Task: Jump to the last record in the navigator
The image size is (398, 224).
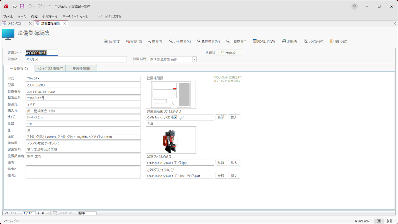Action: coord(43,213)
